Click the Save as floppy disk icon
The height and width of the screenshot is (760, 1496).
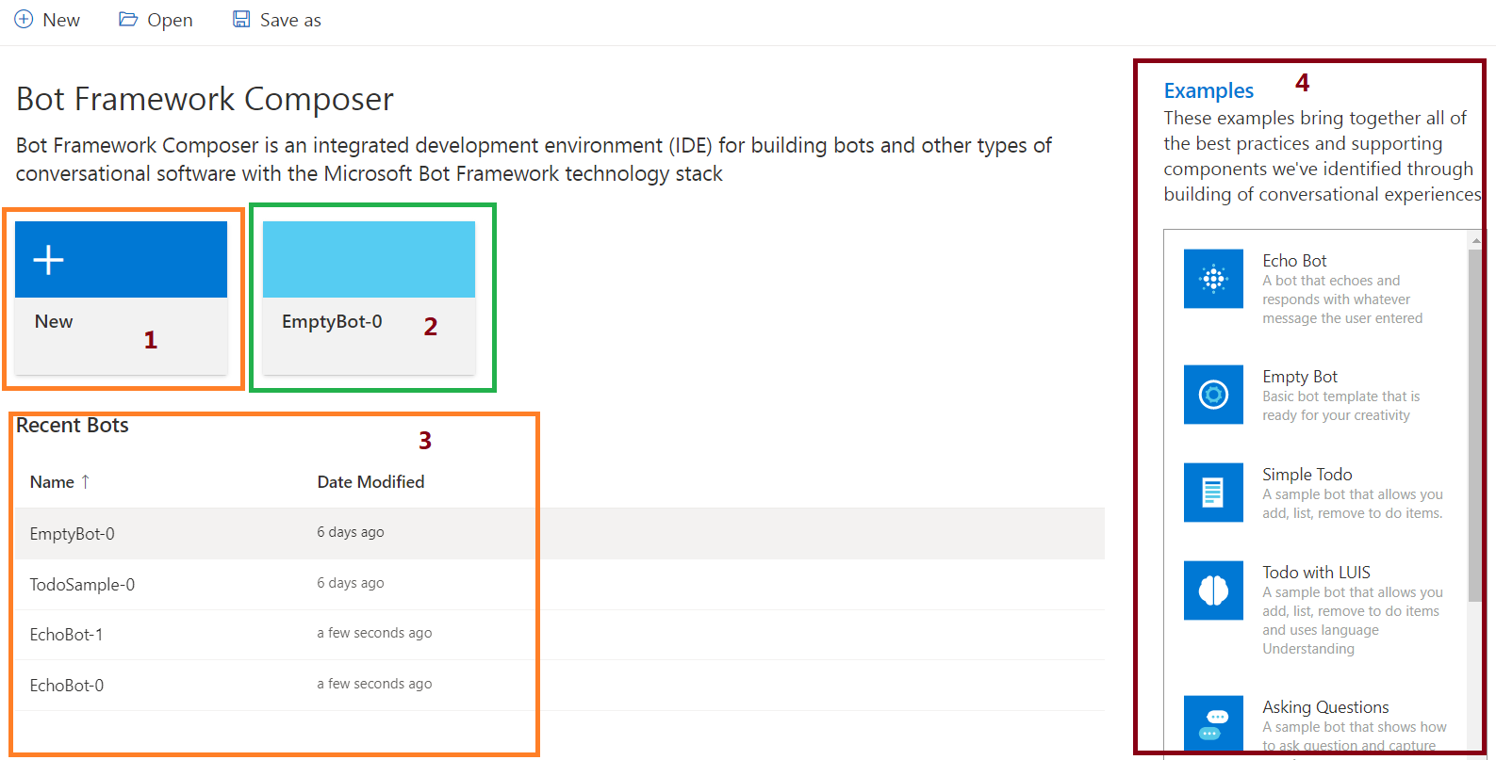click(241, 19)
